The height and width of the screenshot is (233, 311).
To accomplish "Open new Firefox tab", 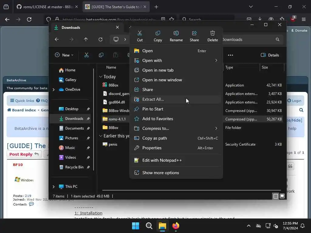I will [156, 7].
